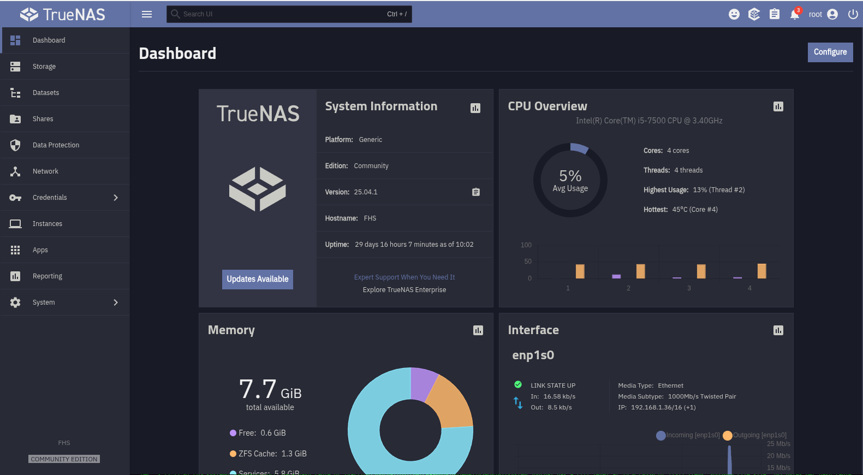The height and width of the screenshot is (475, 863).
Task: Open Interface reports chart icon
Action: [x=778, y=330]
